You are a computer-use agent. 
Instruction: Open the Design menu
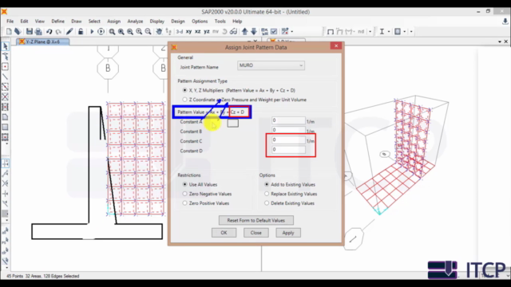[178, 22]
